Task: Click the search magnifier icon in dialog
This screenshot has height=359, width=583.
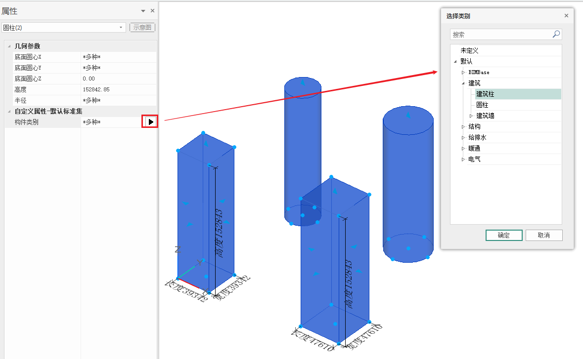Action: point(556,35)
